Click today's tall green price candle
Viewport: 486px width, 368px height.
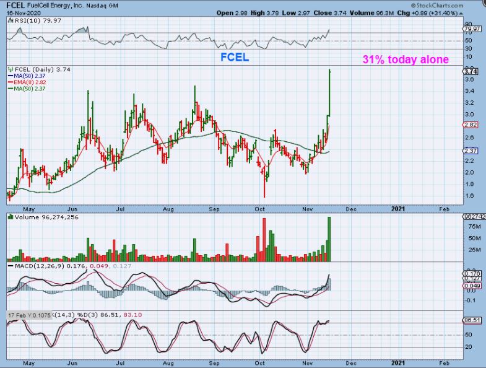coord(329,93)
